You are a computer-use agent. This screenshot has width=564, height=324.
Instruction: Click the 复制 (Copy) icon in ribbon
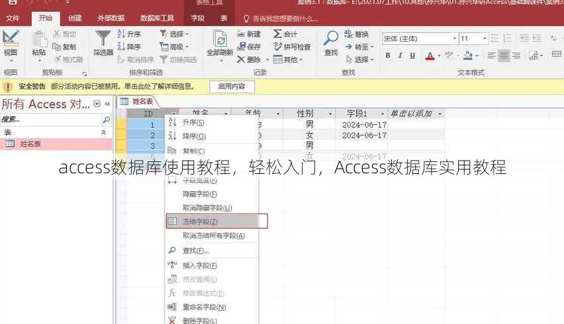click(x=56, y=47)
